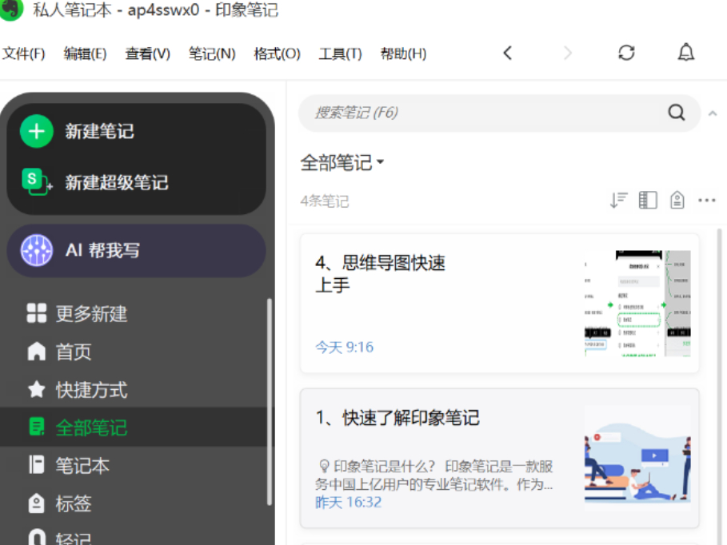Change note list view layout icon
This screenshot has width=727, height=545.
[x=648, y=201]
